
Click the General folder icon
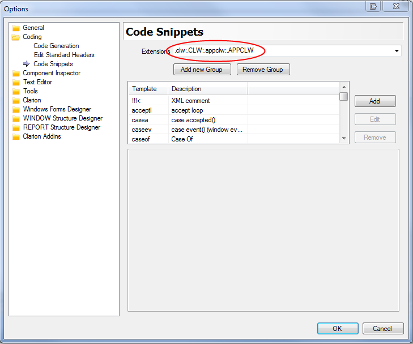(x=16, y=28)
